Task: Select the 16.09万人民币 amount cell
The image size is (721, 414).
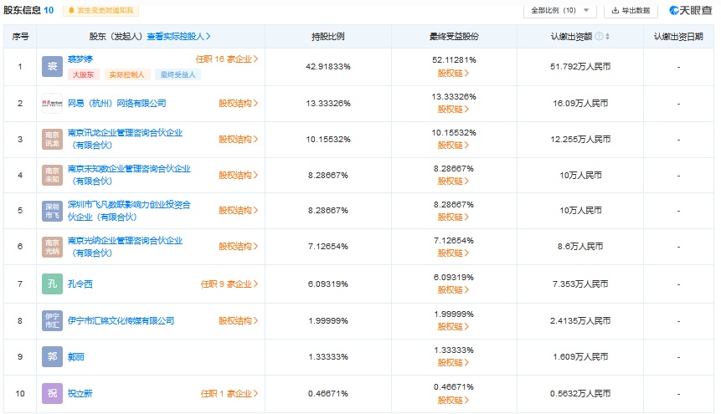Action: (580, 104)
